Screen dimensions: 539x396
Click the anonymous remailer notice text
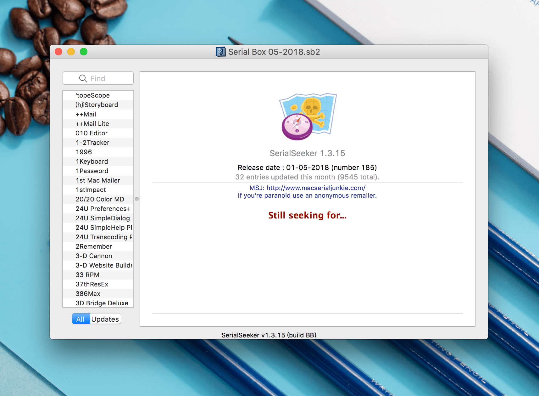point(307,195)
